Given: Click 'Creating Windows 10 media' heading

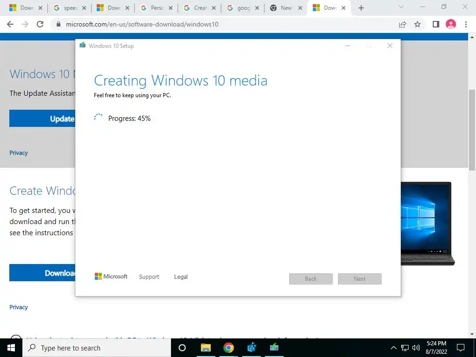Looking at the screenshot, I should pyautogui.click(x=181, y=80).
